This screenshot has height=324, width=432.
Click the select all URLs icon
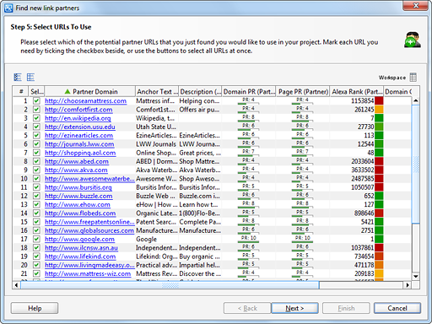[x=18, y=77]
